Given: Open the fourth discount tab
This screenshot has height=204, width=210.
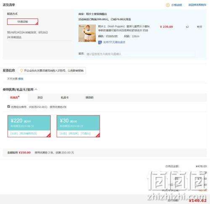Looking at the screenshot, I should point(89,97).
